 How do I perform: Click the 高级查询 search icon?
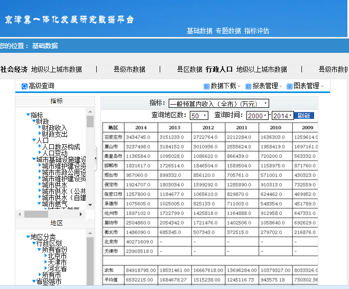[x=25, y=86]
